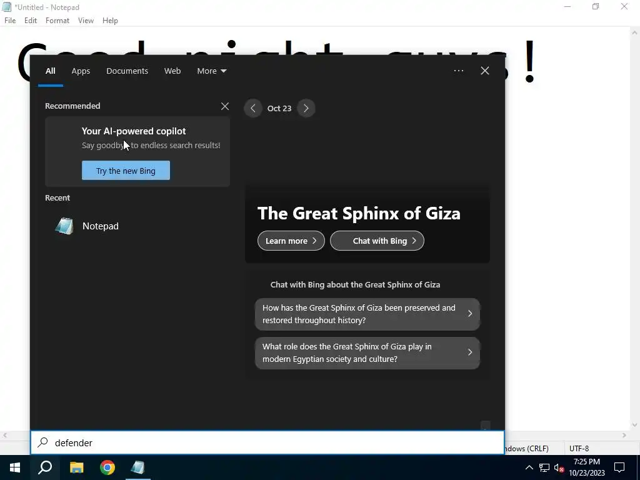Ask about the Sphinx's role in Egyptian society
This screenshot has height=480, width=640.
[x=367, y=352]
